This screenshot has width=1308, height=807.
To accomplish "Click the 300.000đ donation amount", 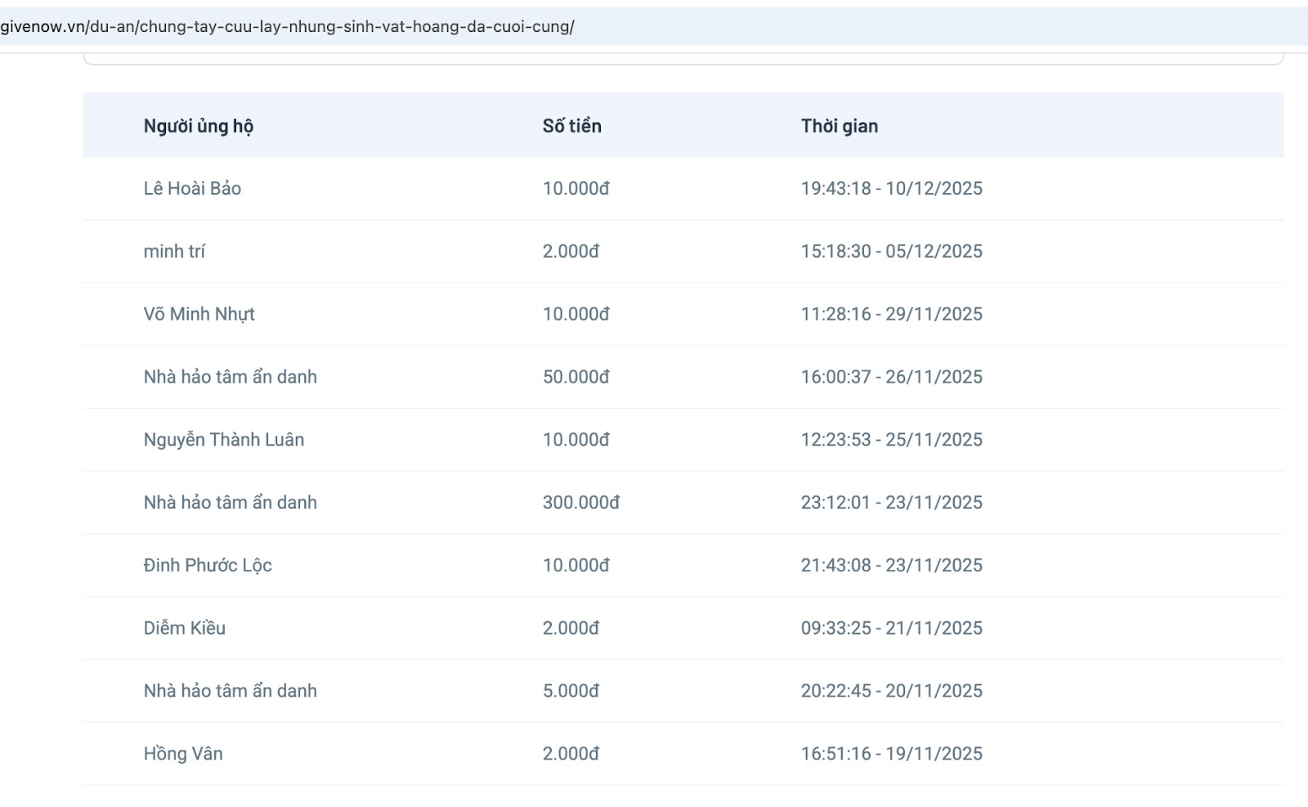I will (580, 503).
